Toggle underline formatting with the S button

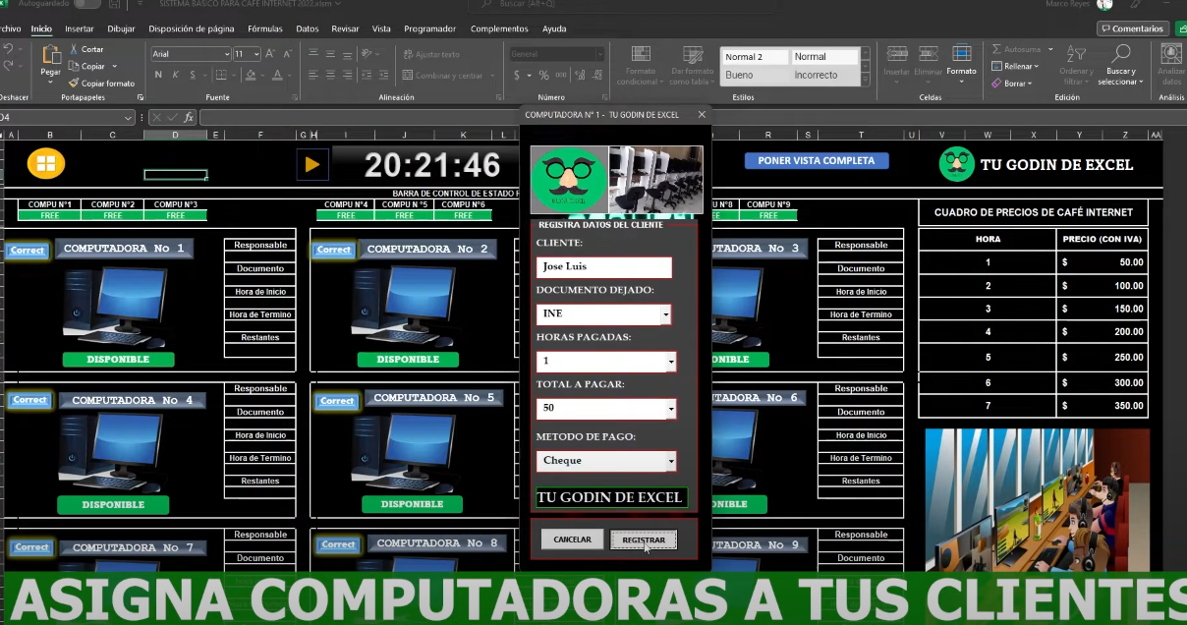tap(193, 74)
